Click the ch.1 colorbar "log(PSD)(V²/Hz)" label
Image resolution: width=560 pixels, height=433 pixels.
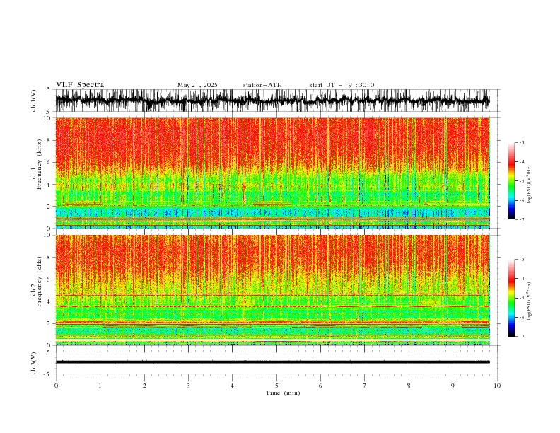[529, 185]
